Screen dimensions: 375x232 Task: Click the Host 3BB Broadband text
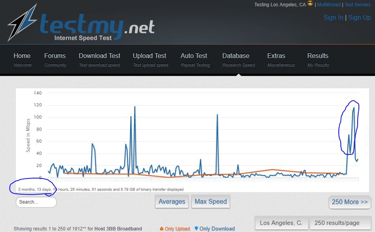coord(118,229)
